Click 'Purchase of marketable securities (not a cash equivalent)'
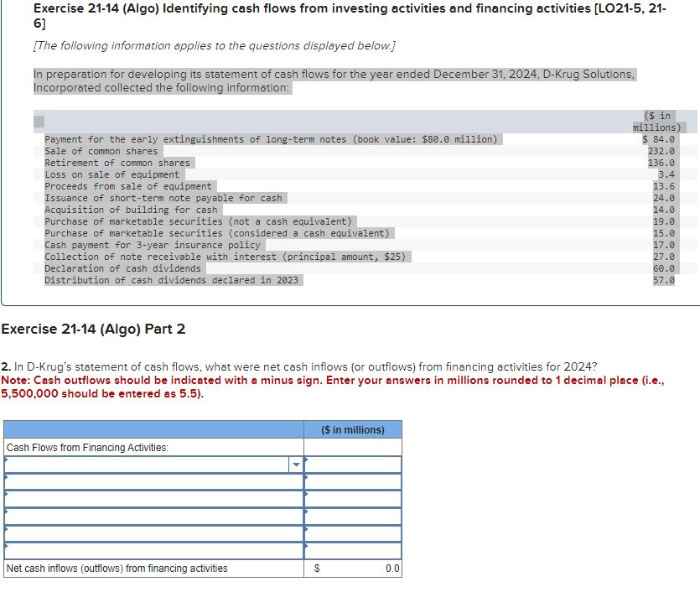 coord(198,221)
